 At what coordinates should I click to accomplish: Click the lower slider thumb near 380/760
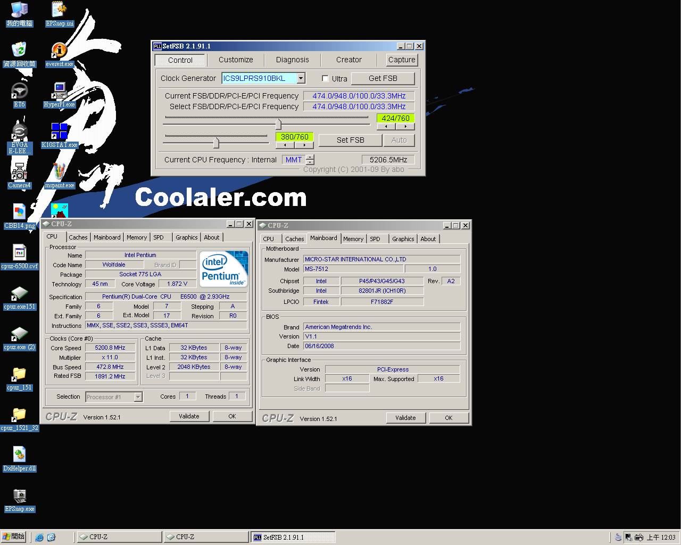216,143
